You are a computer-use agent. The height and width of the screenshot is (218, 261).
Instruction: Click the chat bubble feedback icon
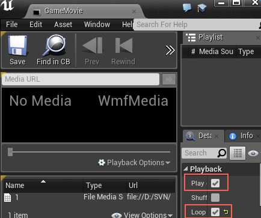click(187, 8)
